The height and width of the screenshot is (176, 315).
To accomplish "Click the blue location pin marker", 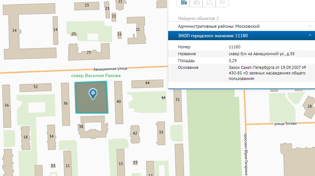I will pos(93,94).
